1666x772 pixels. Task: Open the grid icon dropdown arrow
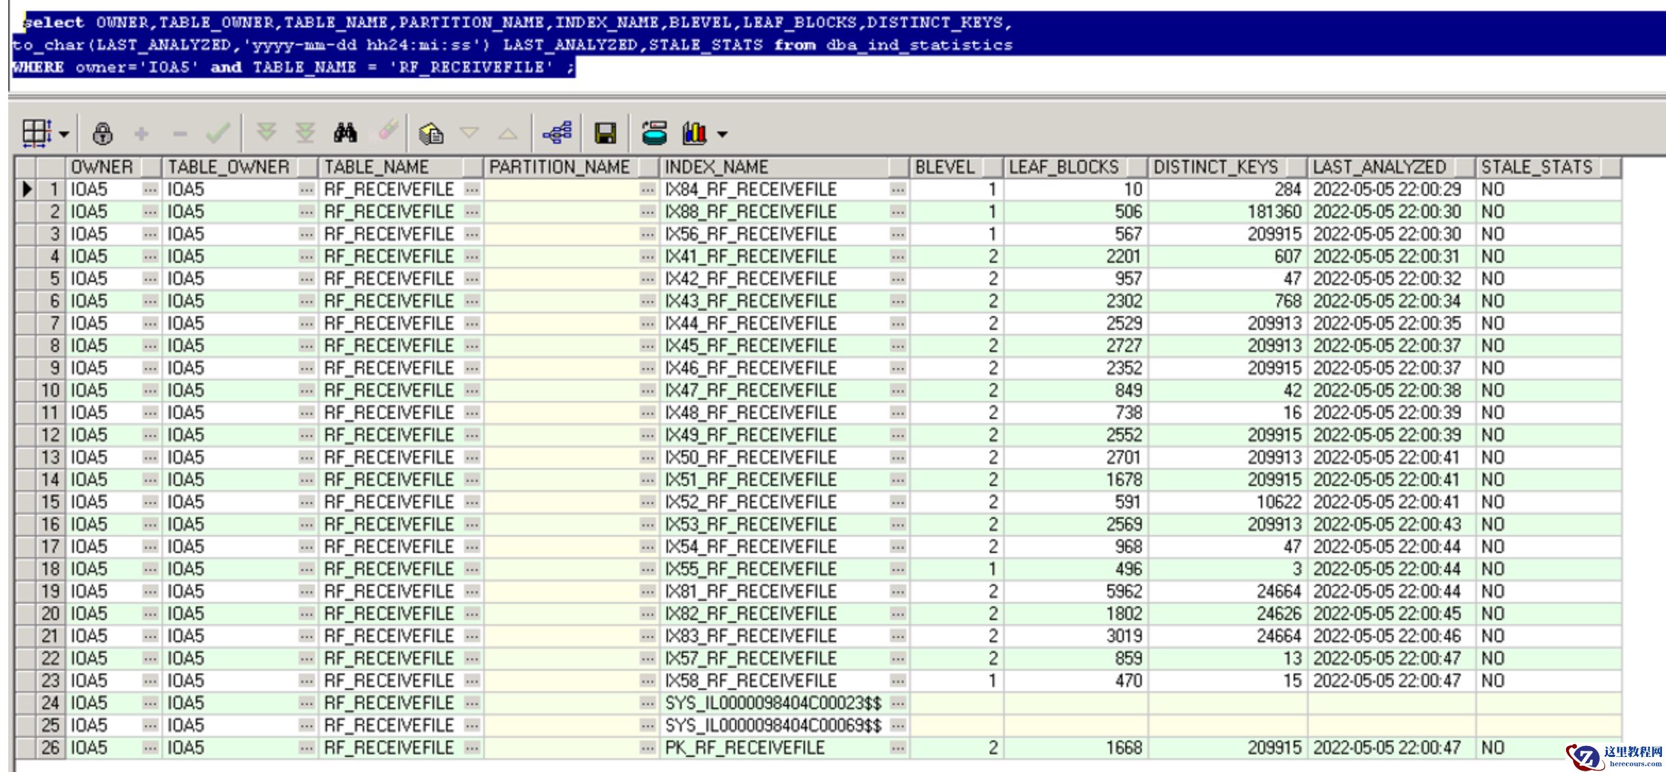point(64,134)
